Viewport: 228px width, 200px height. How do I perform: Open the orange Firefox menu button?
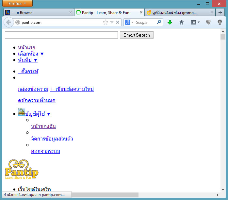pos(17,4)
